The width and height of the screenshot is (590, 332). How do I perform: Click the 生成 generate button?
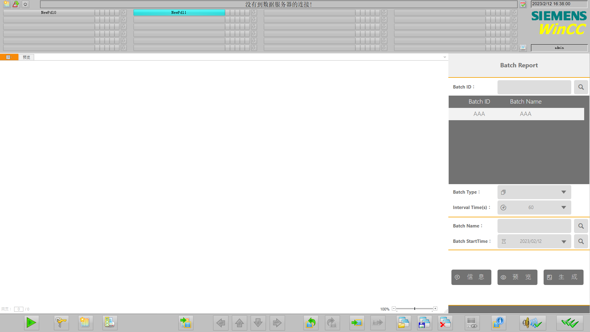click(x=563, y=277)
